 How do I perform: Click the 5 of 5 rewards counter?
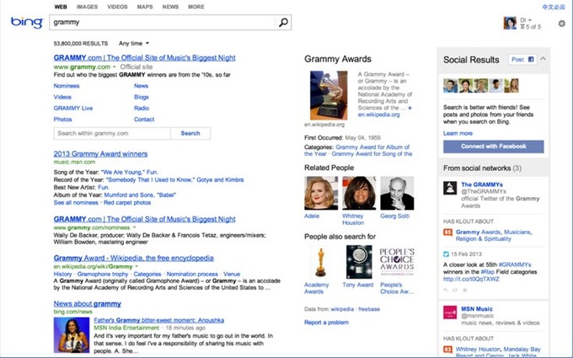(531, 27)
